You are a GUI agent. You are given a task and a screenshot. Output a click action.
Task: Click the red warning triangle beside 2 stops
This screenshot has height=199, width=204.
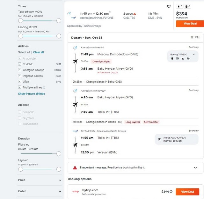pos(135,14)
